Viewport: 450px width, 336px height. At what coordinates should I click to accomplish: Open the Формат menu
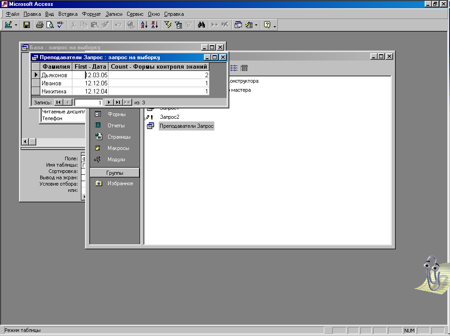91,14
